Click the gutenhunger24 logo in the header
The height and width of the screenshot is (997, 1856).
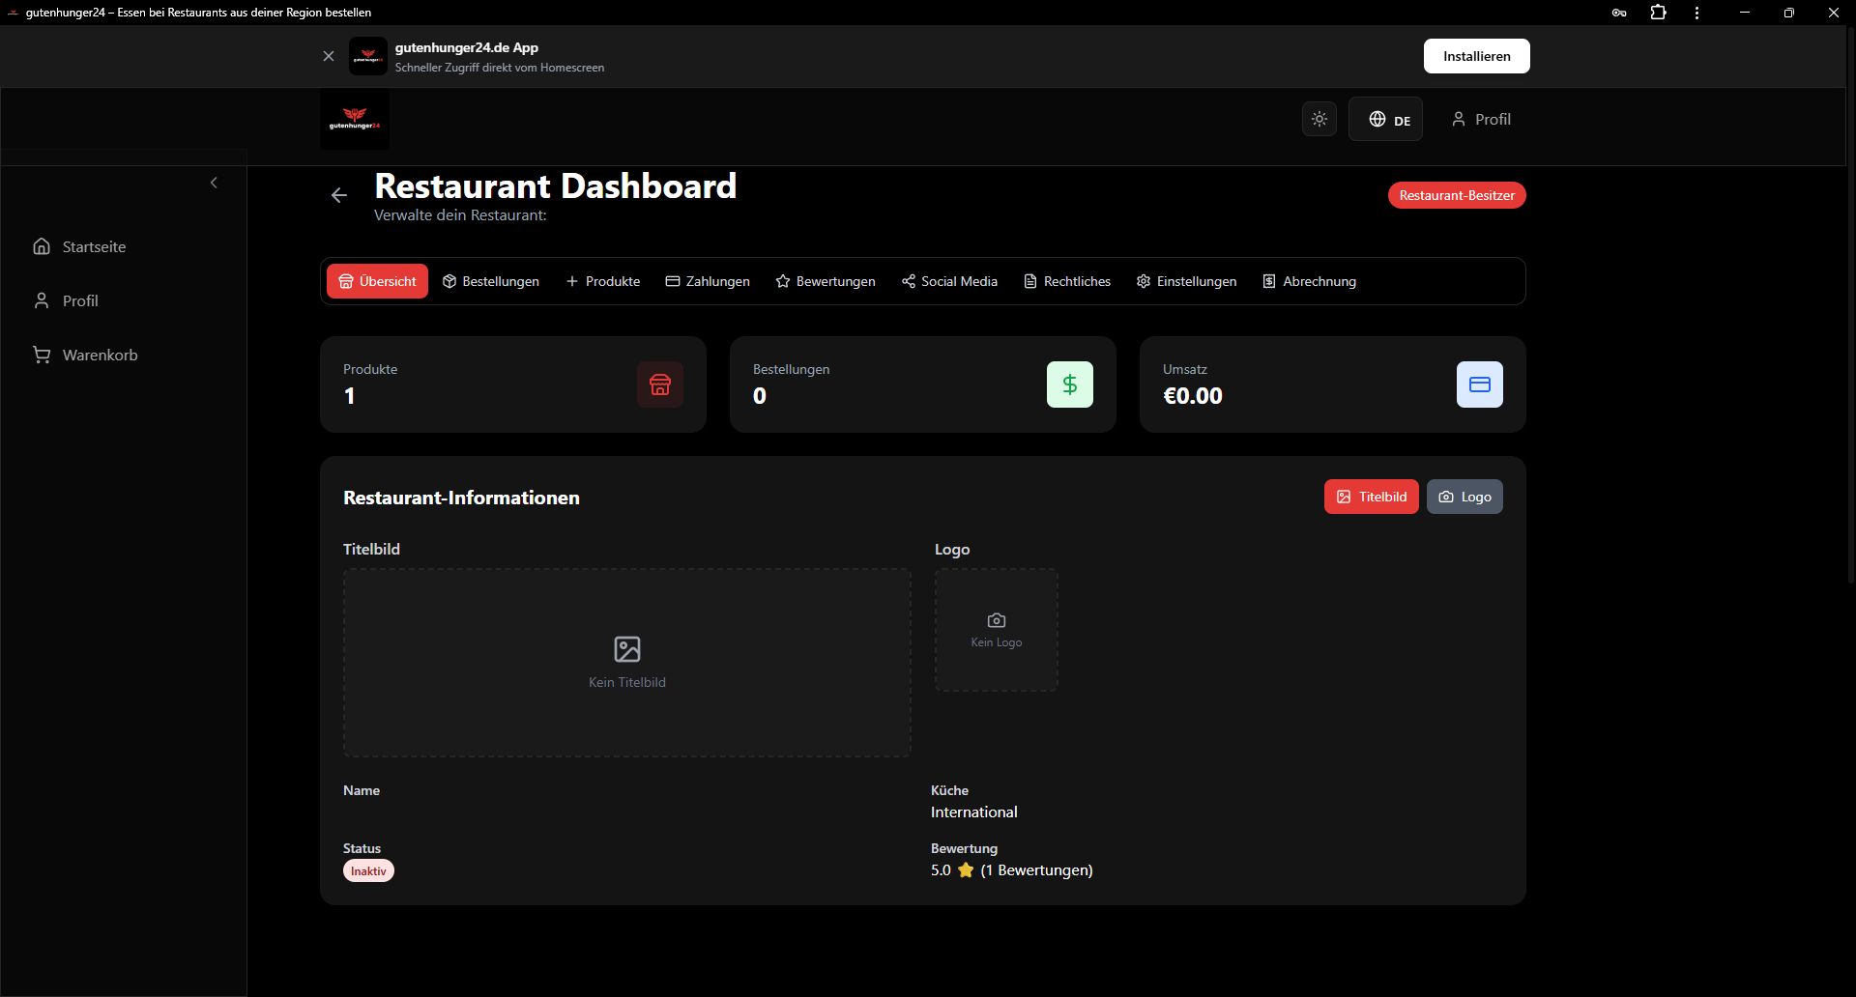[354, 119]
